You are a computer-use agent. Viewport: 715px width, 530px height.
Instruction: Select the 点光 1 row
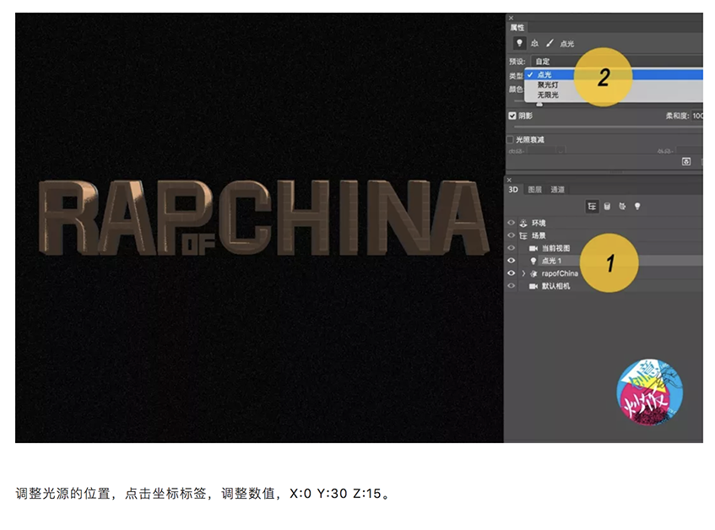tap(604, 261)
